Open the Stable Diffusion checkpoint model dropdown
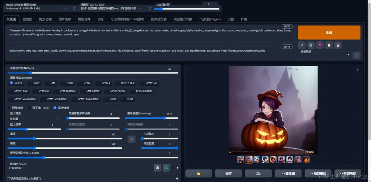Screen dimensions: 371x182 (x=36, y=8)
